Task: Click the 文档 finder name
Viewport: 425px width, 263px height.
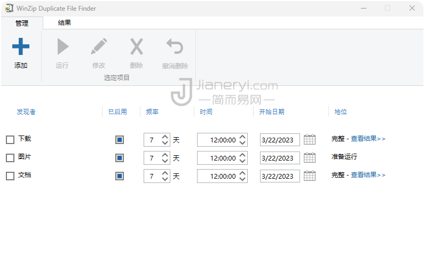Action: [25, 175]
